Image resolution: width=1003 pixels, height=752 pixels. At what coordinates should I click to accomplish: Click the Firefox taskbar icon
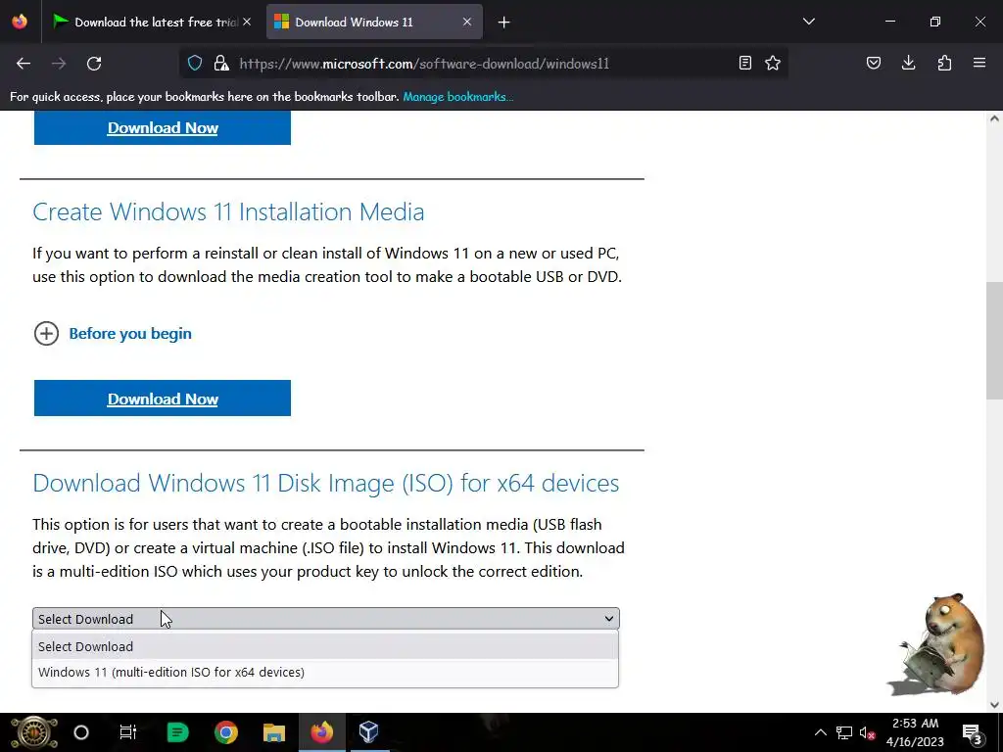pos(321,732)
